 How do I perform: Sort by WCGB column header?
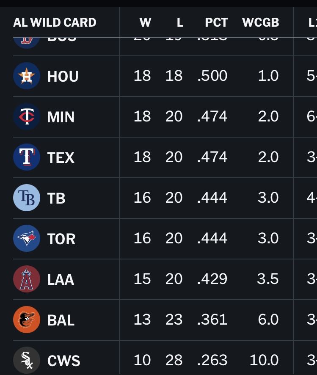click(261, 22)
